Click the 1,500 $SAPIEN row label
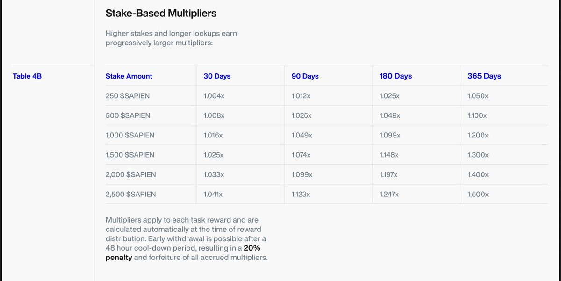The width and height of the screenshot is (561, 281). pos(130,155)
